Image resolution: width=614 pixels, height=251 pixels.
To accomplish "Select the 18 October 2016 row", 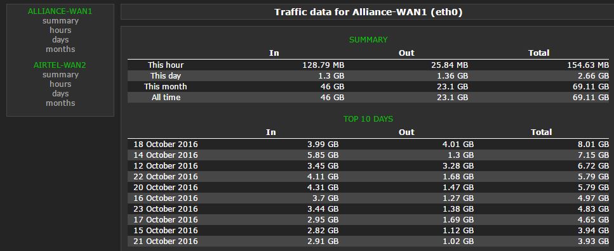I will [x=368, y=145].
